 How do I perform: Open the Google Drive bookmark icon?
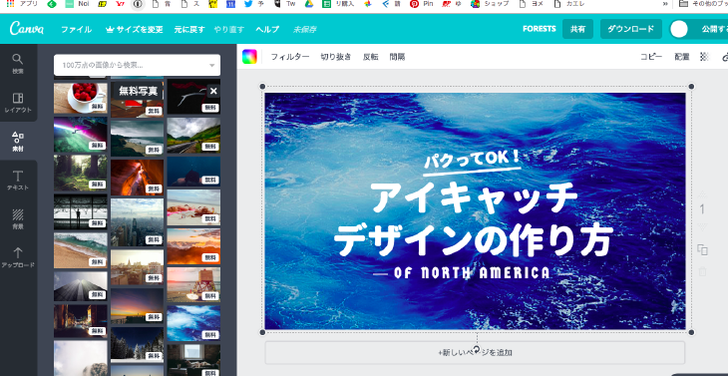pos(309,4)
